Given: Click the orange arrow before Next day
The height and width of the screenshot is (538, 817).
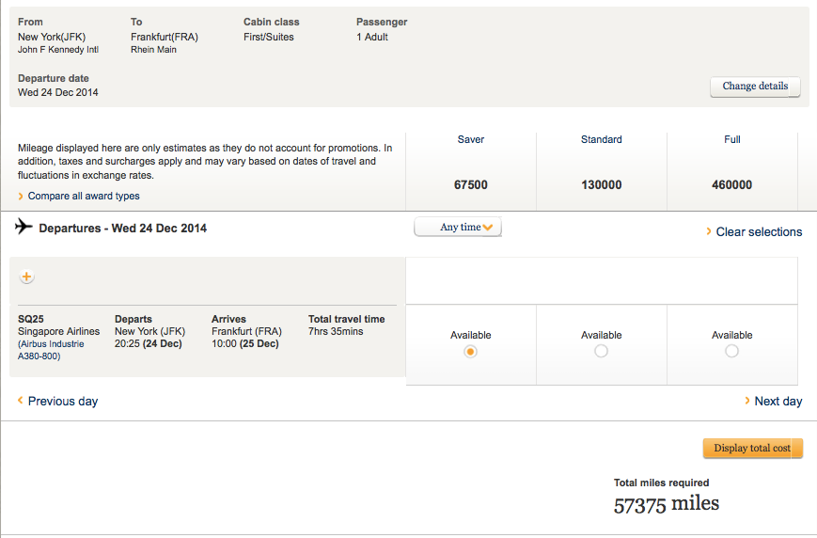Looking at the screenshot, I should (x=747, y=401).
